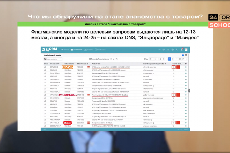Go to page 19 of the results
The image size is (230, 153).
176,59
